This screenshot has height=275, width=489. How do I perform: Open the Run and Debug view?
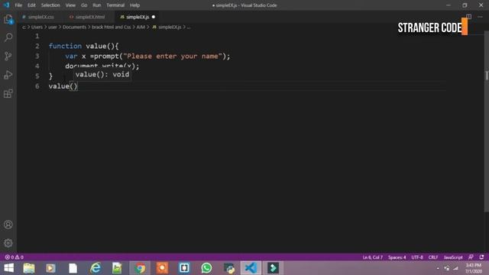[x=8, y=75]
